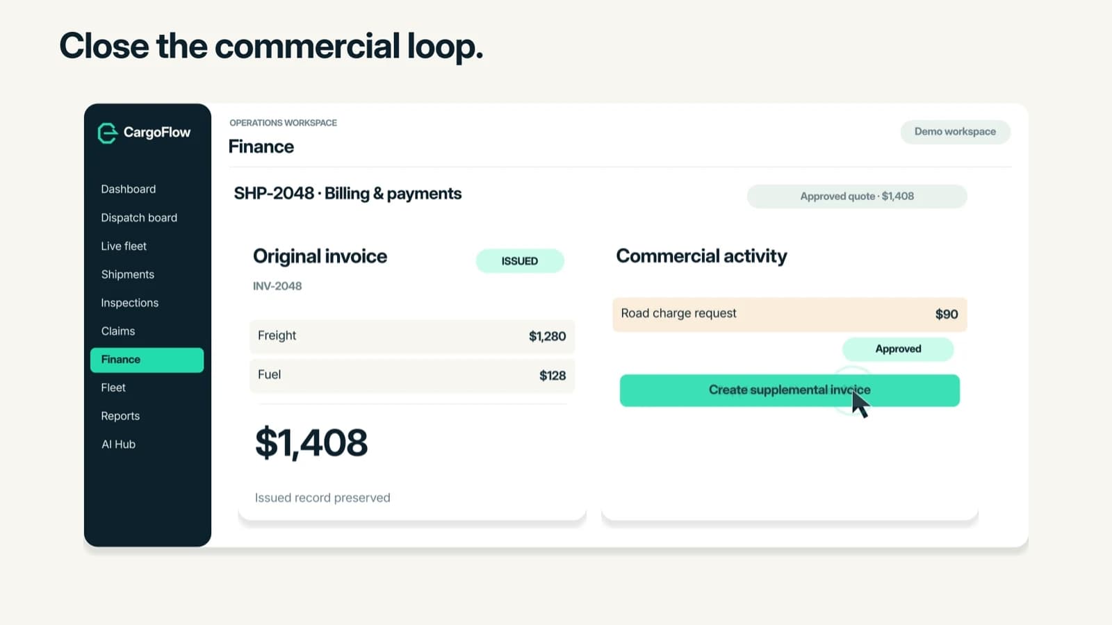Click the Fuel amount $128
This screenshot has height=625, width=1112.
(x=553, y=376)
